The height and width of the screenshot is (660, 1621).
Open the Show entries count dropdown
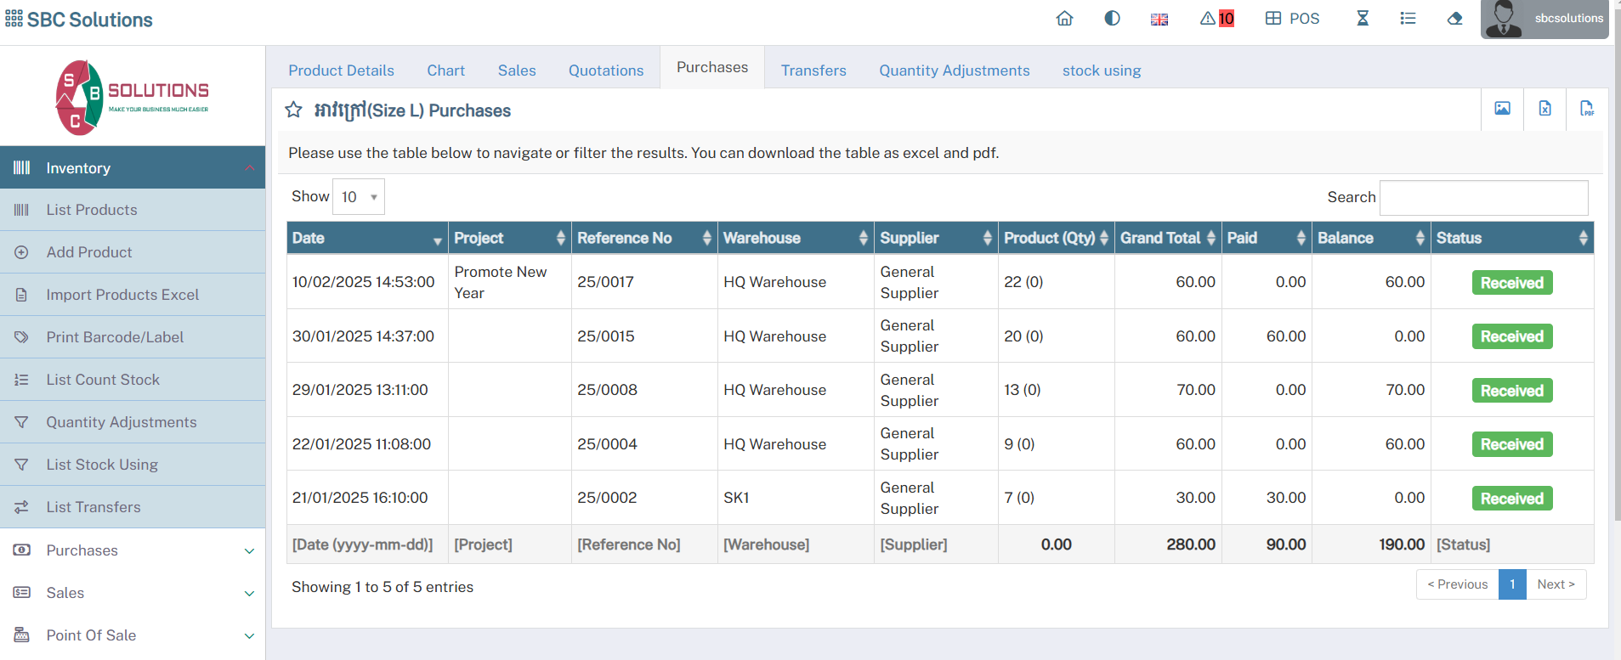(x=359, y=197)
